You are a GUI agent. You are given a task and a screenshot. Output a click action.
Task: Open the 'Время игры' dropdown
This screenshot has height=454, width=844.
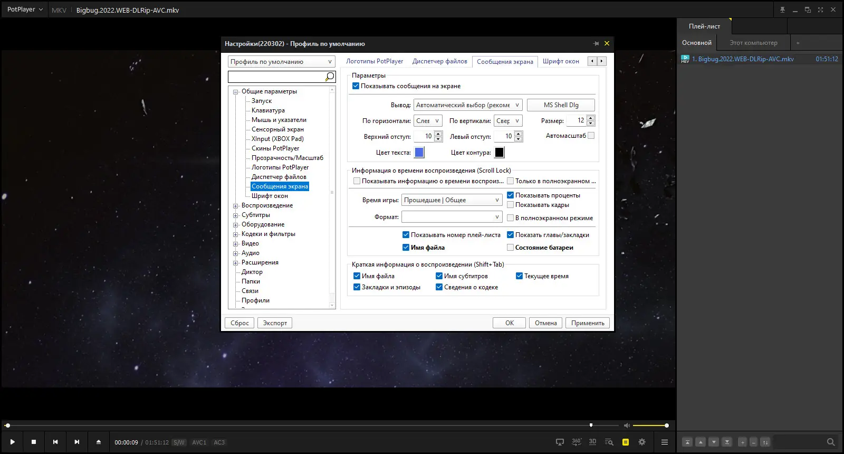click(452, 200)
